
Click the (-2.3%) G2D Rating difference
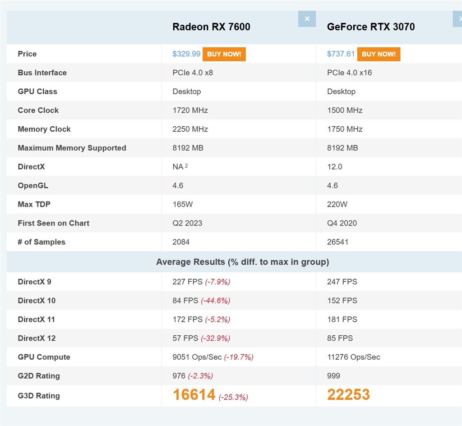coord(200,376)
